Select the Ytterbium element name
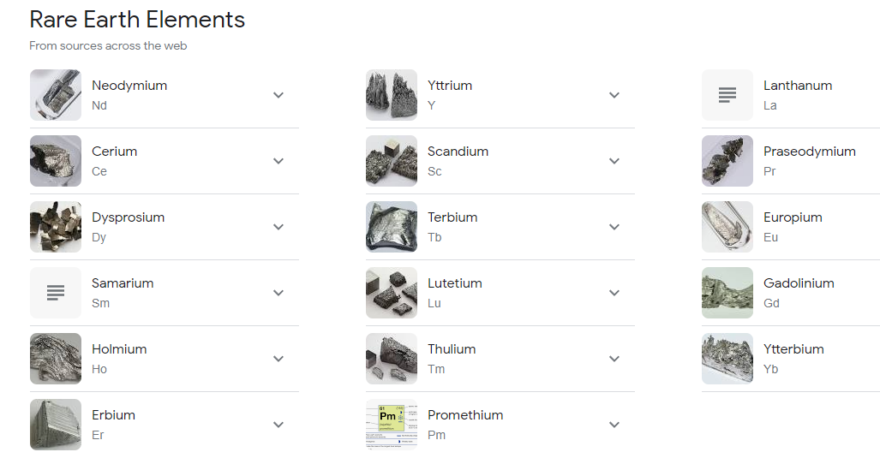The image size is (880, 464). [x=793, y=349]
